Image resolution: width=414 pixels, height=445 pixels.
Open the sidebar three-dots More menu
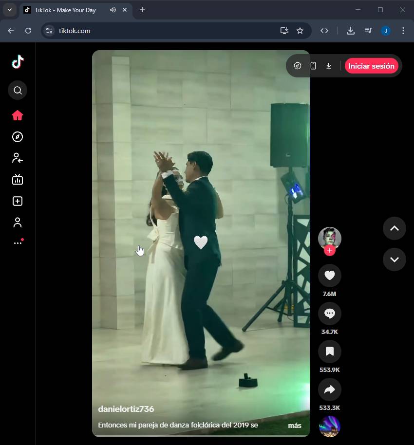click(x=18, y=243)
